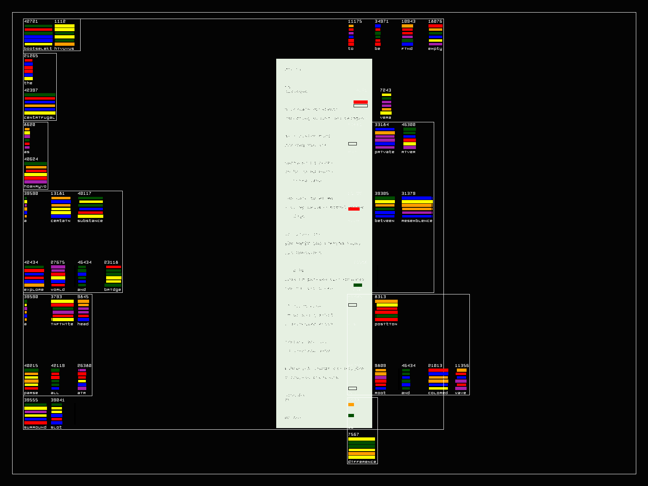Select the 'hoanryvo' color bar stack

[x=36, y=173]
